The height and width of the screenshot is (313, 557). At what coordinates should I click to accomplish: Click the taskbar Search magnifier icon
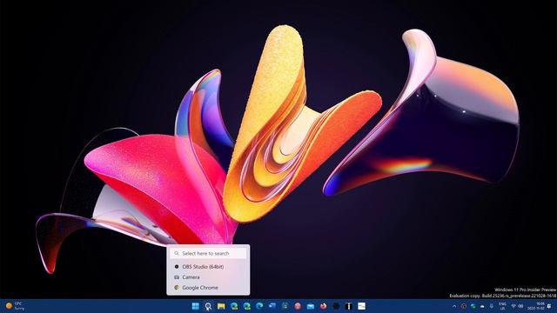pyautogui.click(x=208, y=306)
